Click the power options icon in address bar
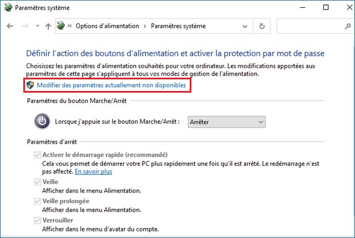 60,26
